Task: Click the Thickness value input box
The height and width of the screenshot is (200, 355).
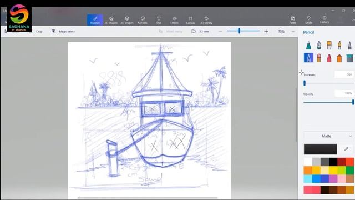Action: click(x=344, y=74)
